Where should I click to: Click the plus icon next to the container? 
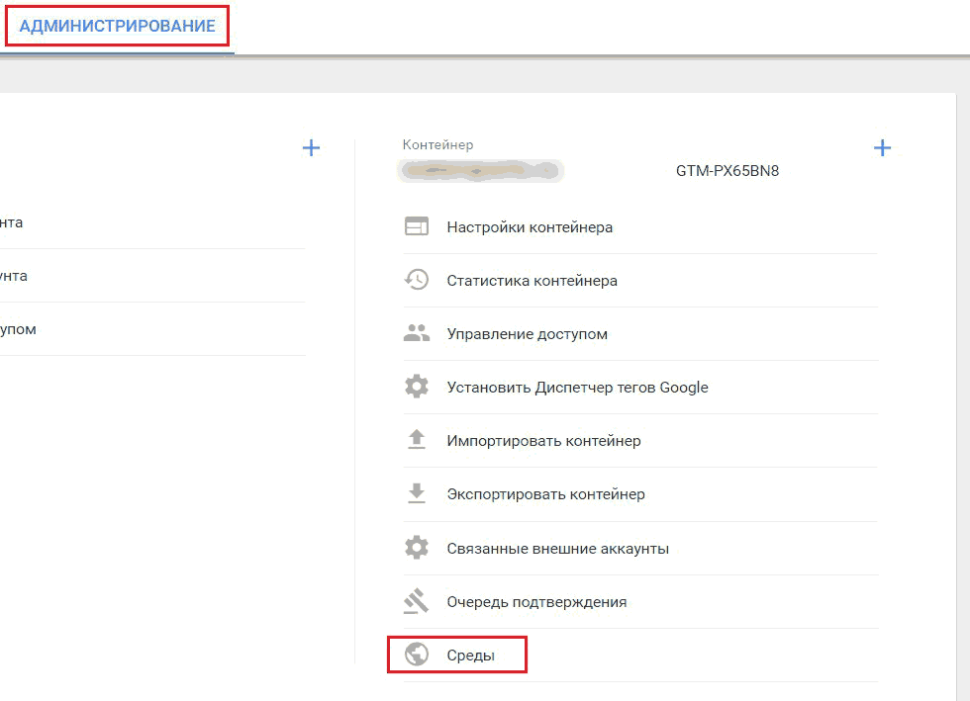882,147
